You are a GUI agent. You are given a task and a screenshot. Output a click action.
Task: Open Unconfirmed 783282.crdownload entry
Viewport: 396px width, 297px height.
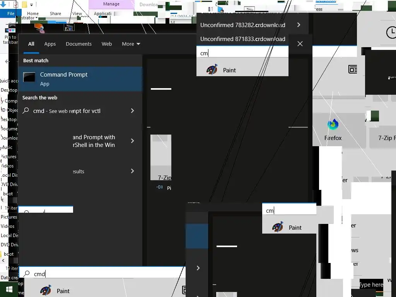pyautogui.click(x=243, y=25)
